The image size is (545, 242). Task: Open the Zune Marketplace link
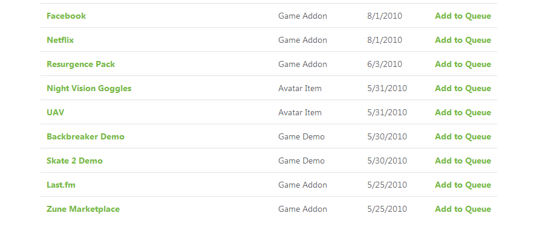[x=83, y=209]
